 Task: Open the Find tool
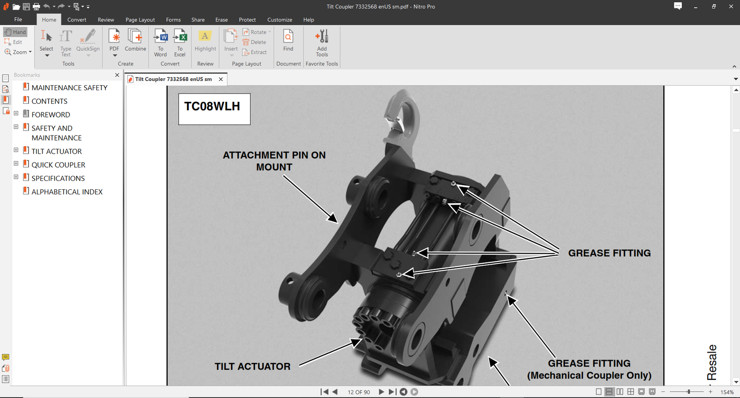[x=288, y=41]
